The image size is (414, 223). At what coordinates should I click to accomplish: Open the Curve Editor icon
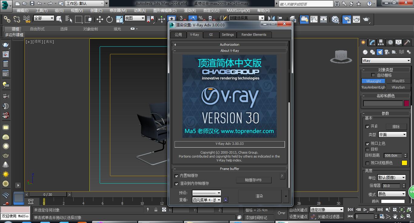314,19
